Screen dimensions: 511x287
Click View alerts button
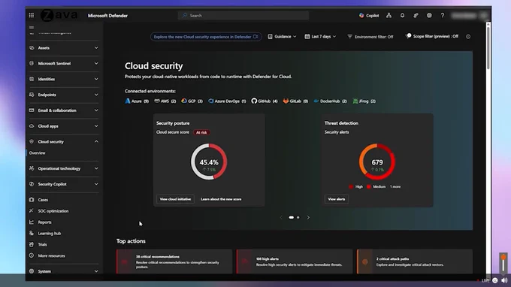pos(337,199)
